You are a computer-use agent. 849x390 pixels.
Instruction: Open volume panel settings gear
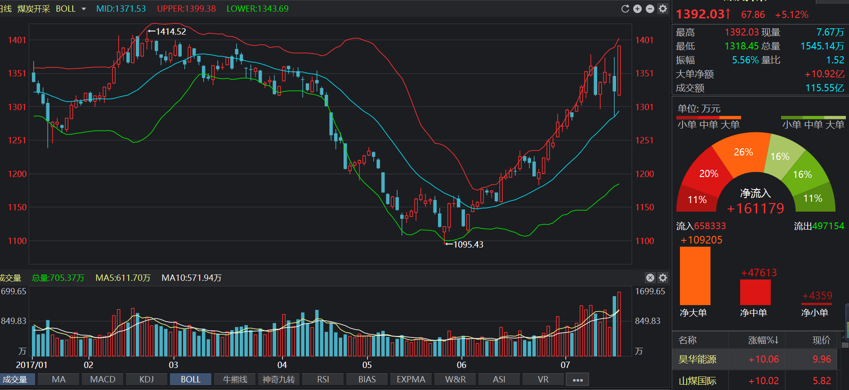663,278
